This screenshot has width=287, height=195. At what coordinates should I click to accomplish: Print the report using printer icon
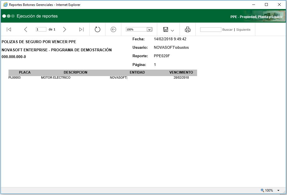click(188, 29)
